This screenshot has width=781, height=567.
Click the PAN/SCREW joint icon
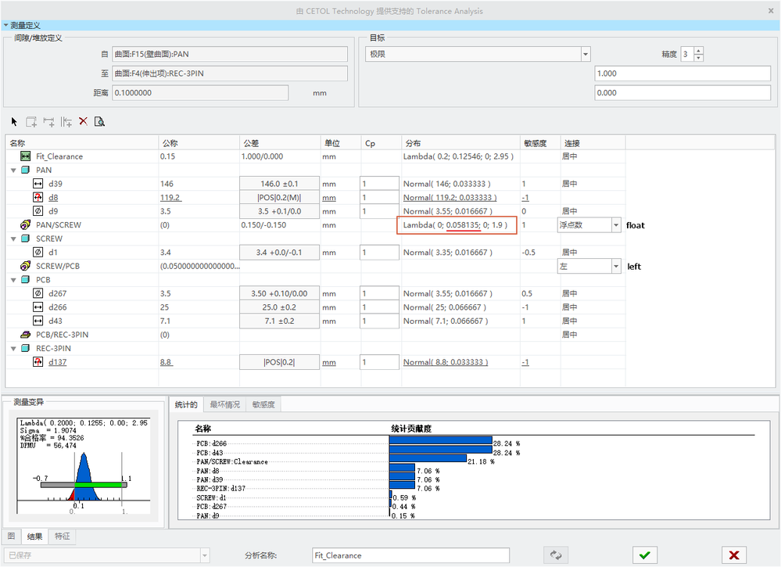(25, 225)
